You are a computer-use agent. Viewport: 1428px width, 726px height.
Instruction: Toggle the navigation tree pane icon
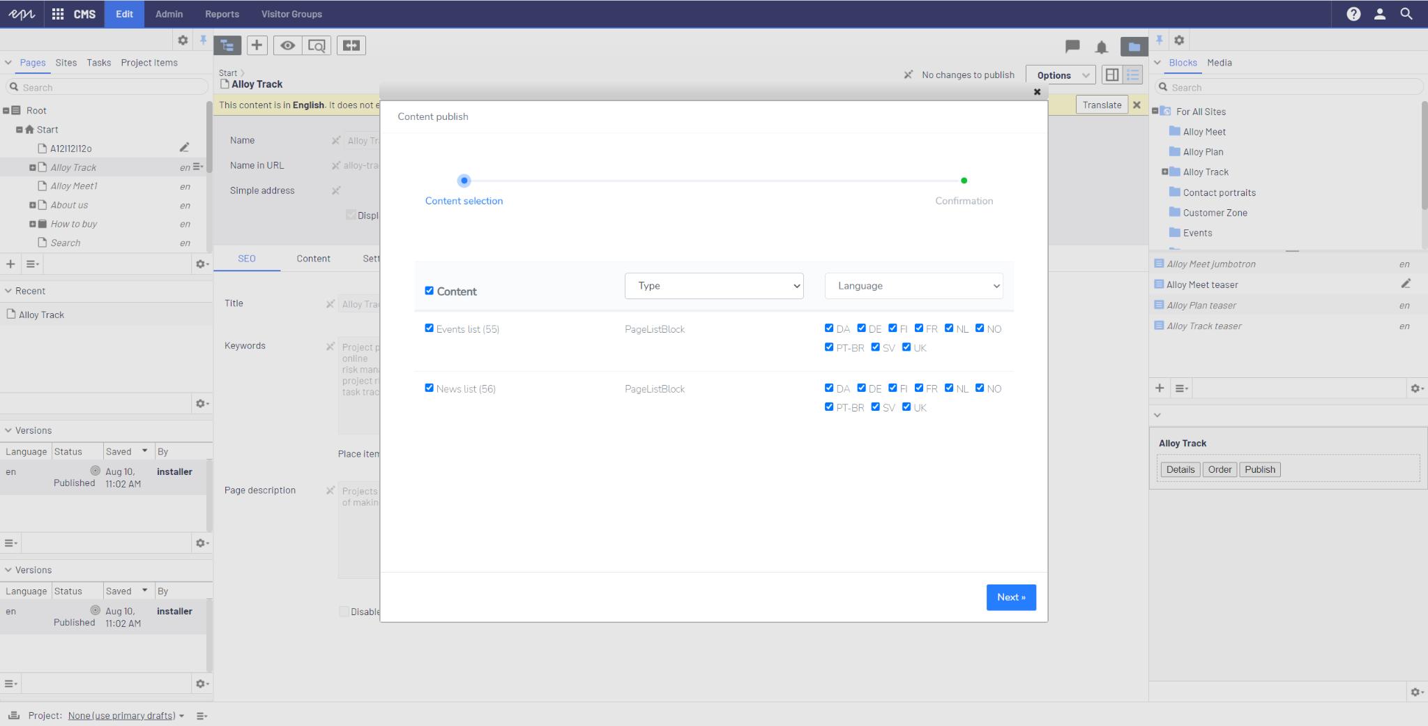tap(227, 45)
